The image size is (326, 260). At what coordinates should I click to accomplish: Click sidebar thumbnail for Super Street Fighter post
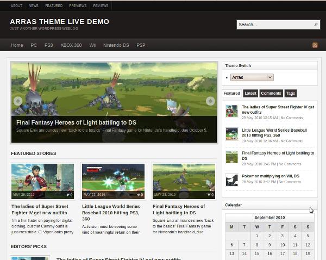click(232, 111)
